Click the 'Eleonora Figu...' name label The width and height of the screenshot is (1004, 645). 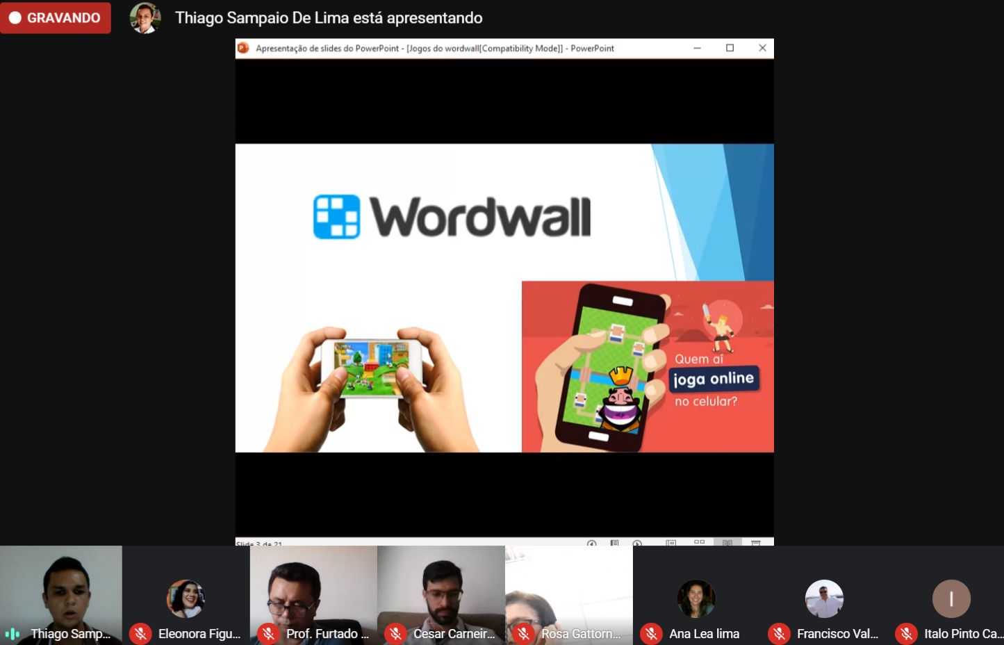199,634
